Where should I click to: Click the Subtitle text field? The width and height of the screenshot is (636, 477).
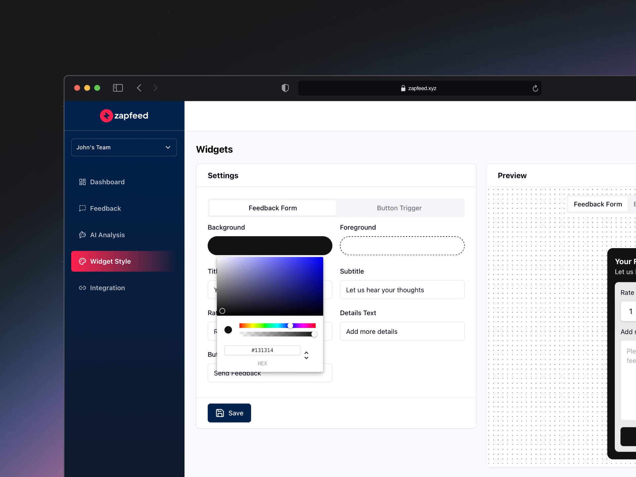tap(402, 290)
